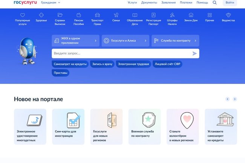This screenshot has width=245, height=163.
Task: Open the Штрафы Налоги gavel icon
Action: (x=172, y=15)
